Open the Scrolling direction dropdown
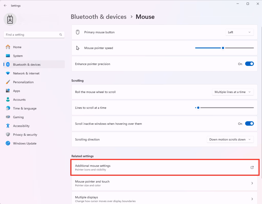 [230, 139]
